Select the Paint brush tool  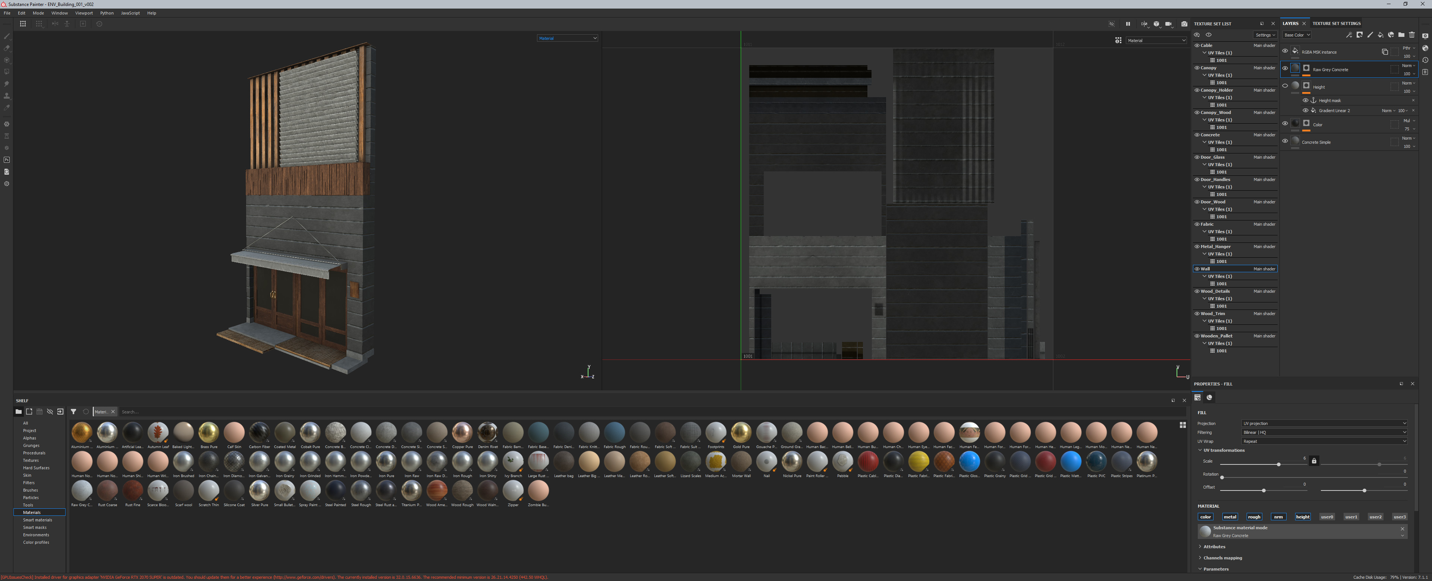click(7, 36)
